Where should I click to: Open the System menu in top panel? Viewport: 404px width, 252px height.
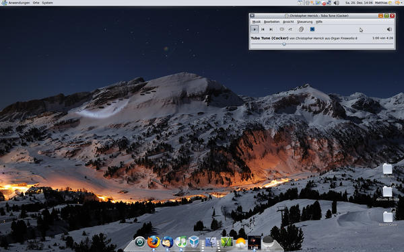48,3
